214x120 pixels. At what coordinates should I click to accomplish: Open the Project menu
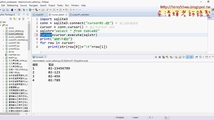pyautogui.click(x=52, y=5)
